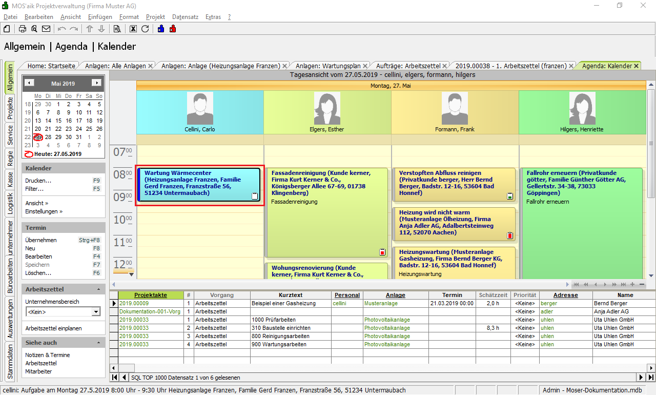
Task: Click the Excel export icon
Action: [133, 29]
